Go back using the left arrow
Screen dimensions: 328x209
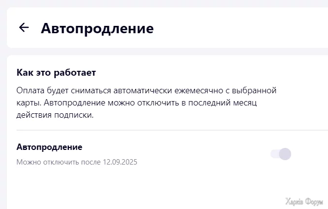coord(23,28)
